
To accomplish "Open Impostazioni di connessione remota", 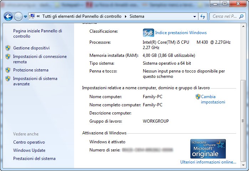I will pyautogui.click(x=40, y=59).
